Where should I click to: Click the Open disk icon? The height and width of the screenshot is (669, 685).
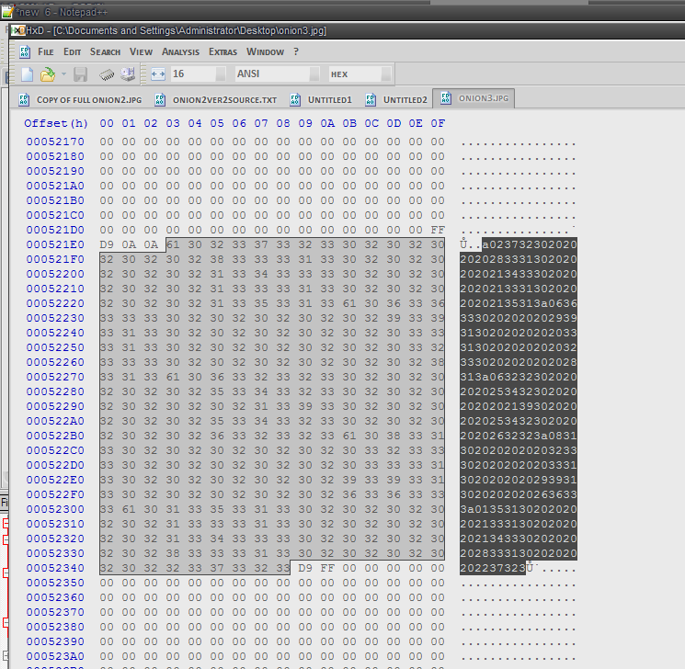pyautogui.click(x=128, y=74)
